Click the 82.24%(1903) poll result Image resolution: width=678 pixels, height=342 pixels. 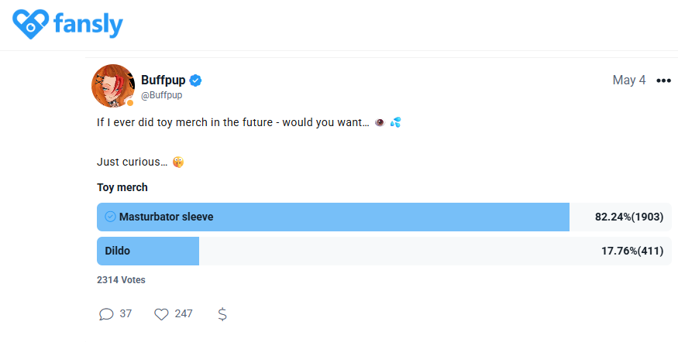(x=628, y=217)
